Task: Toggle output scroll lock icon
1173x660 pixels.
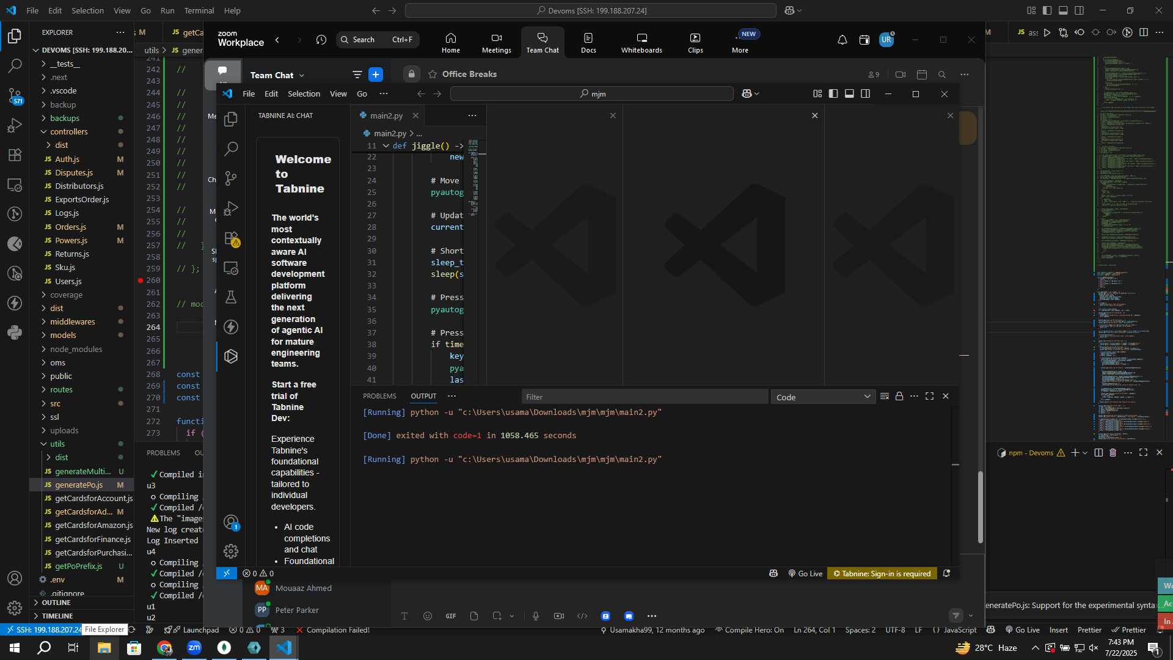Action: click(x=899, y=397)
